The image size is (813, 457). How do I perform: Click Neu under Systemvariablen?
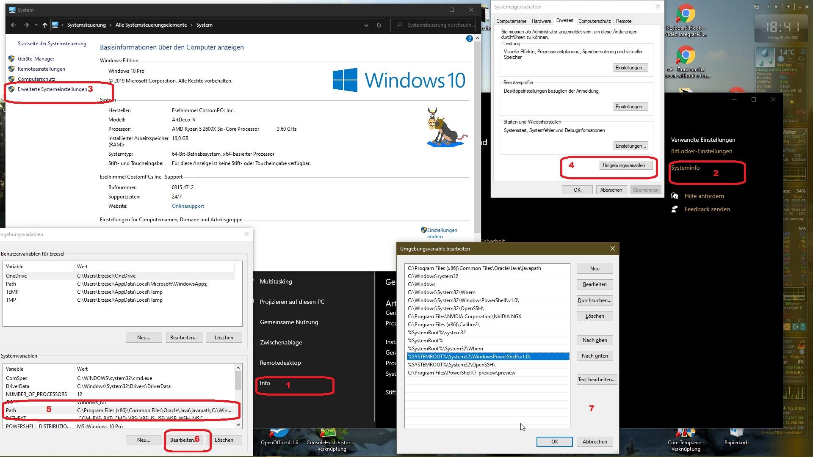pos(144,440)
